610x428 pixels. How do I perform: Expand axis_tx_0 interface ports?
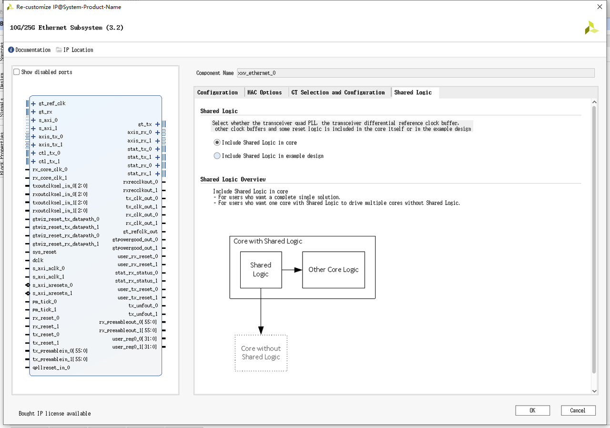33,136
